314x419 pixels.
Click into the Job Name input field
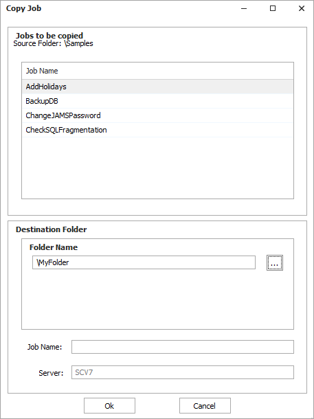click(x=183, y=347)
